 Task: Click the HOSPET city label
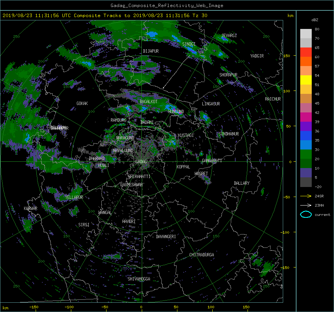pos(201,174)
